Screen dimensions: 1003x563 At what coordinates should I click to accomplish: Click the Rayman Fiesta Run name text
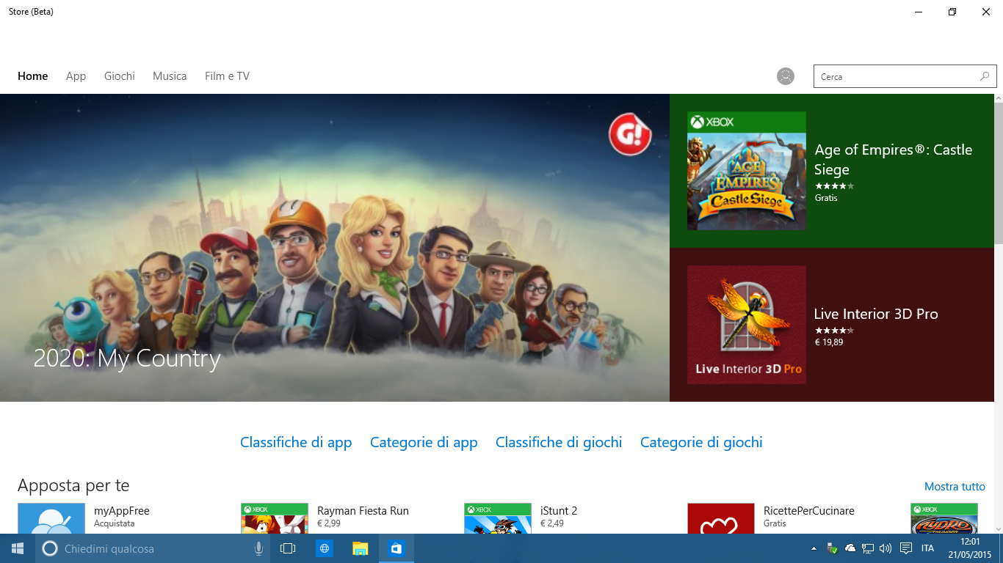pyautogui.click(x=363, y=511)
